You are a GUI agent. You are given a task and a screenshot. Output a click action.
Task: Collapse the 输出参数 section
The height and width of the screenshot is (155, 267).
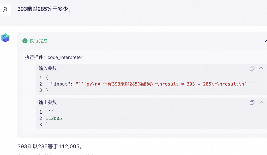(x=261, y=102)
